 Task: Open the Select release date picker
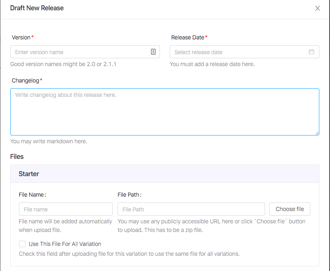coord(245,52)
